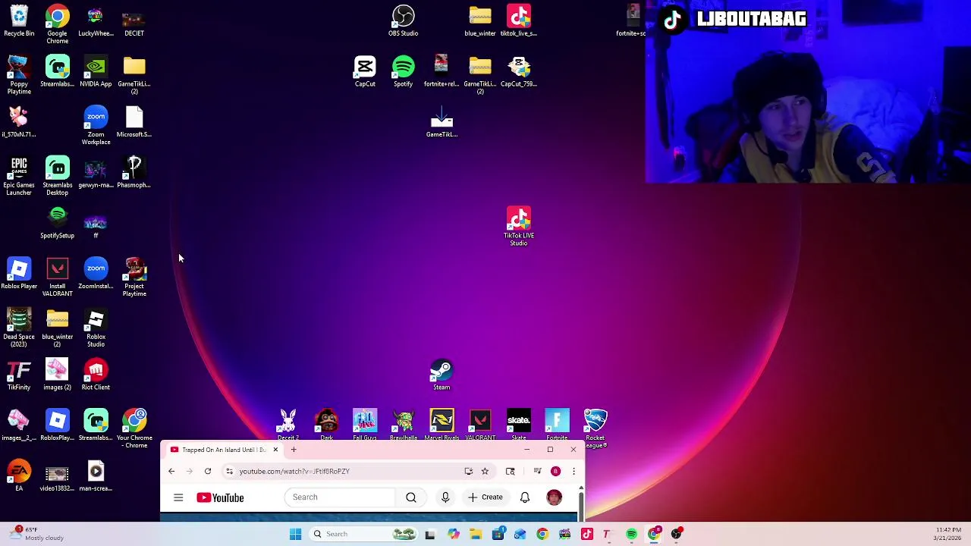Image resolution: width=971 pixels, height=546 pixels.
Task: Open the Rocket League shortcut
Action: (x=595, y=428)
